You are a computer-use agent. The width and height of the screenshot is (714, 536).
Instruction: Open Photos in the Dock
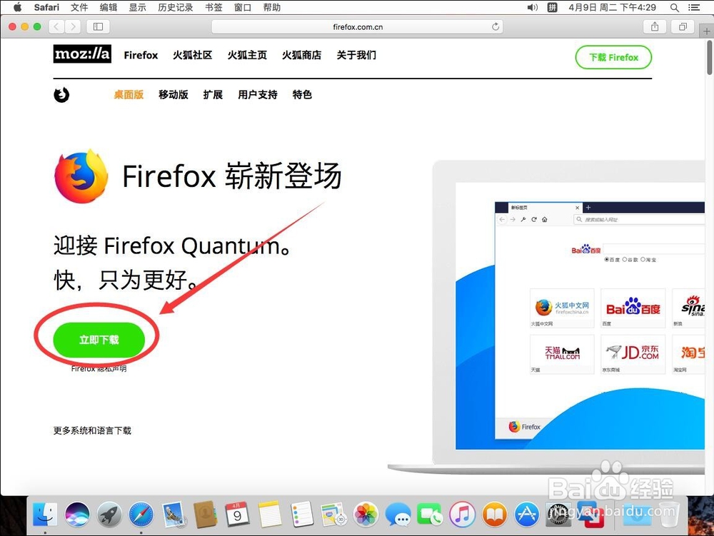[x=366, y=515]
